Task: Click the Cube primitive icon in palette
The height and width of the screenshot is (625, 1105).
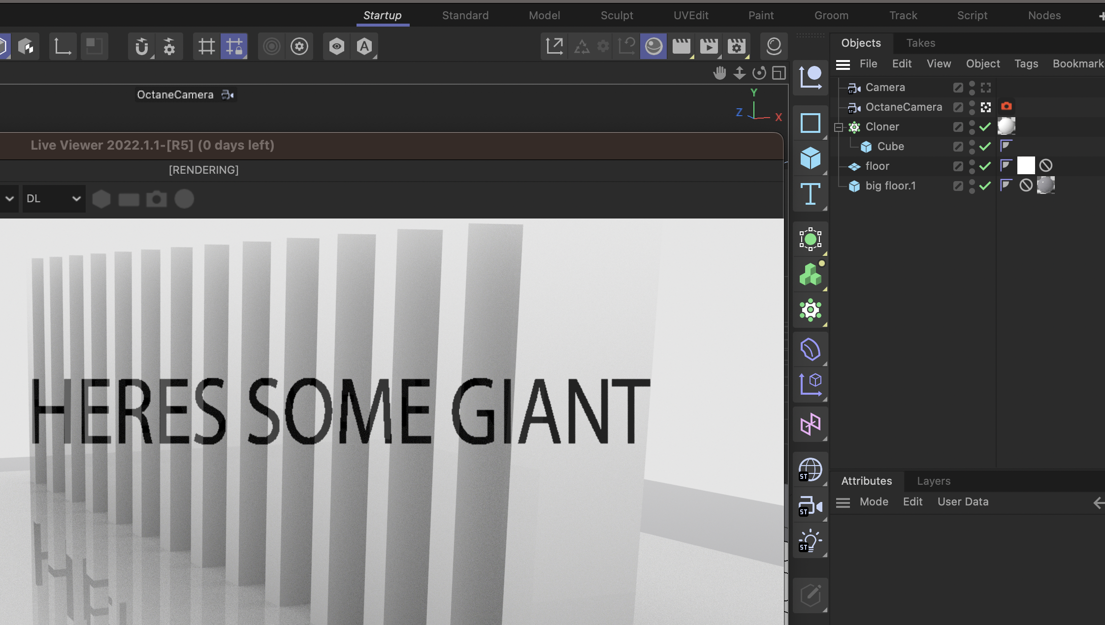Action: pyautogui.click(x=810, y=158)
